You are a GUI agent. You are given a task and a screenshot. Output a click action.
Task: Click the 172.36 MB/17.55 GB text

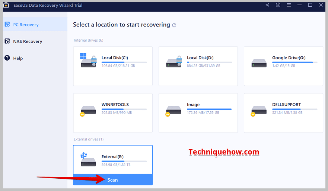203,112
